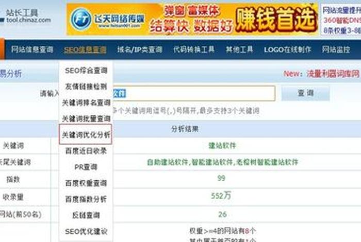Open the 流量利器词库网 link
361x242 pixels.
pyautogui.click(x=333, y=74)
